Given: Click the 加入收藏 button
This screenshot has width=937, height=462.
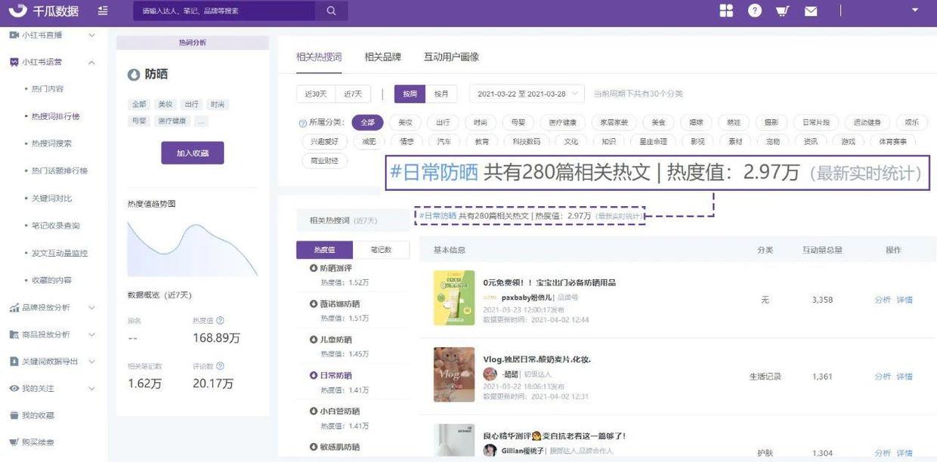Looking at the screenshot, I should click(x=192, y=153).
